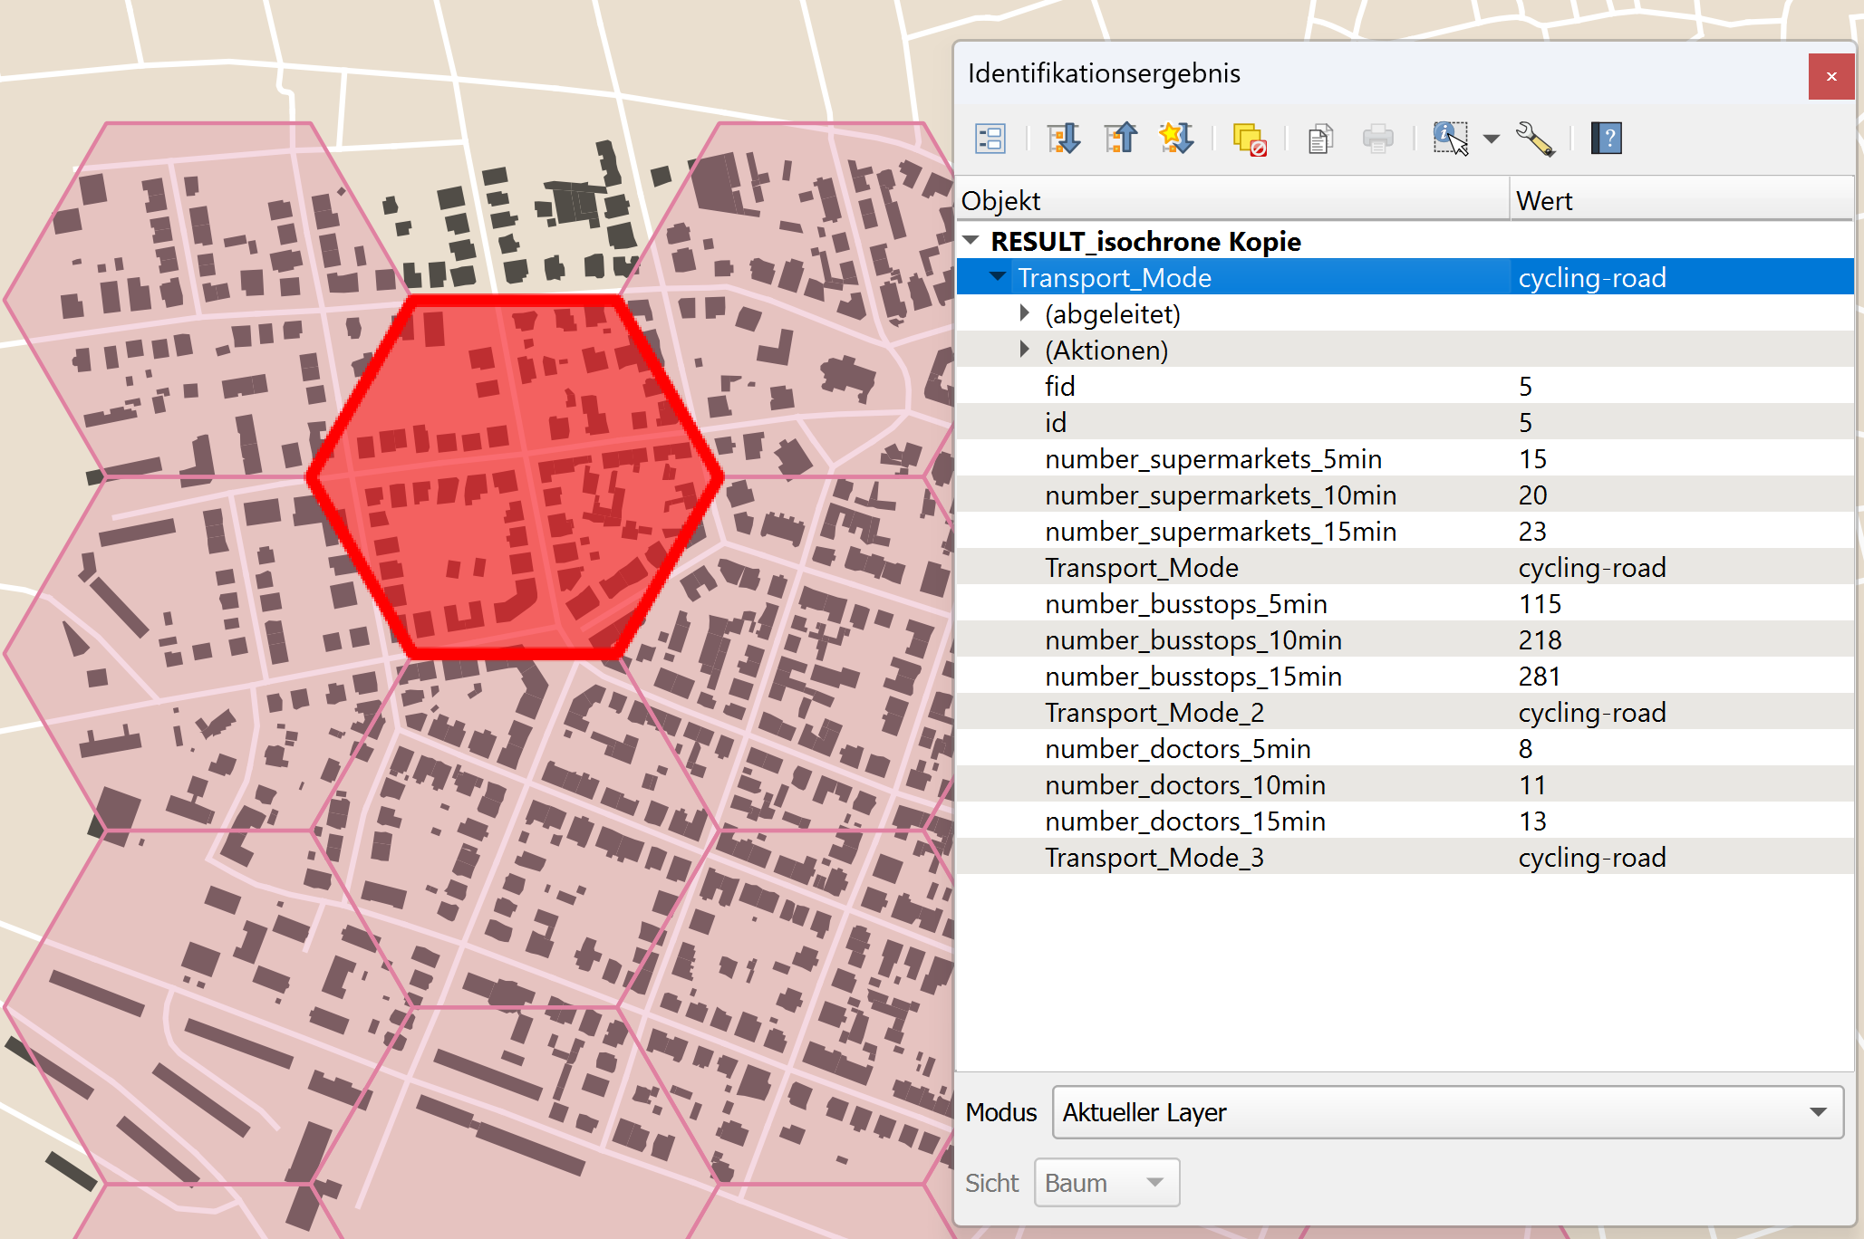Open the help book icon
The image size is (1864, 1239).
click(1606, 139)
